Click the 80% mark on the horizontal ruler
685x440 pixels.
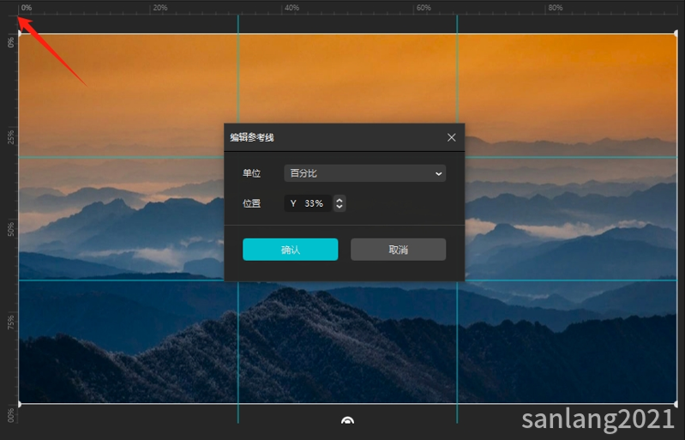coord(555,8)
